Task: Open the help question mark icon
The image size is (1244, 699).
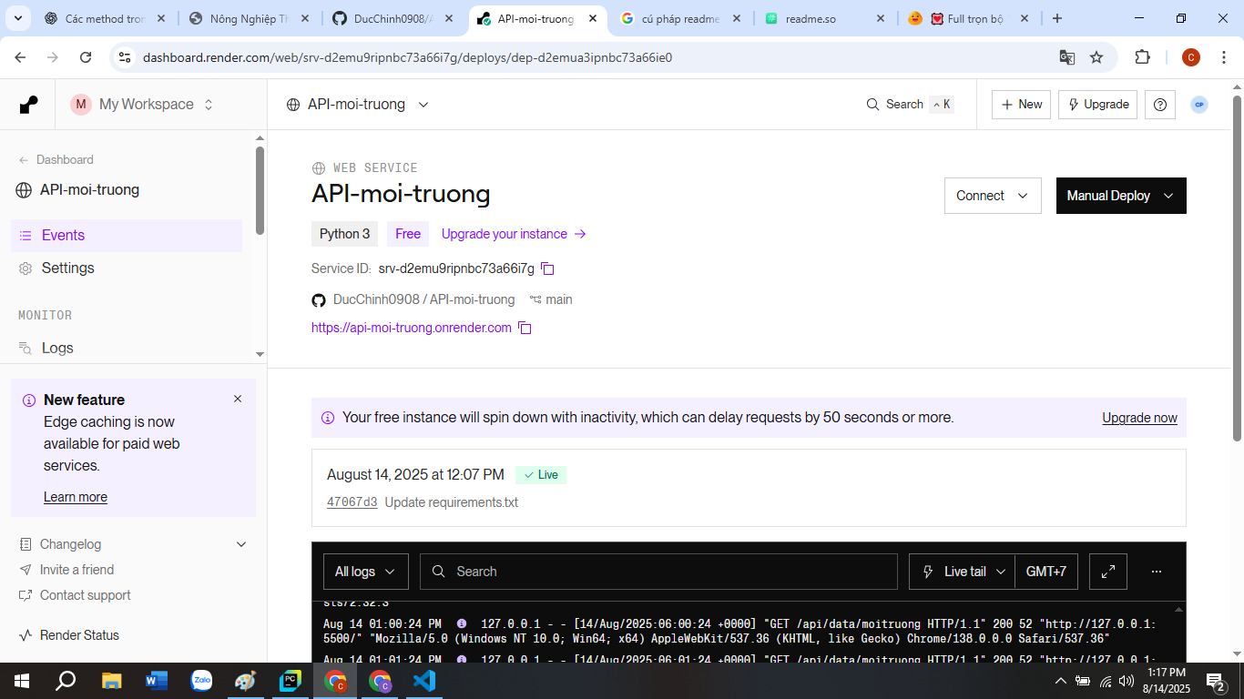Action: tap(1160, 105)
